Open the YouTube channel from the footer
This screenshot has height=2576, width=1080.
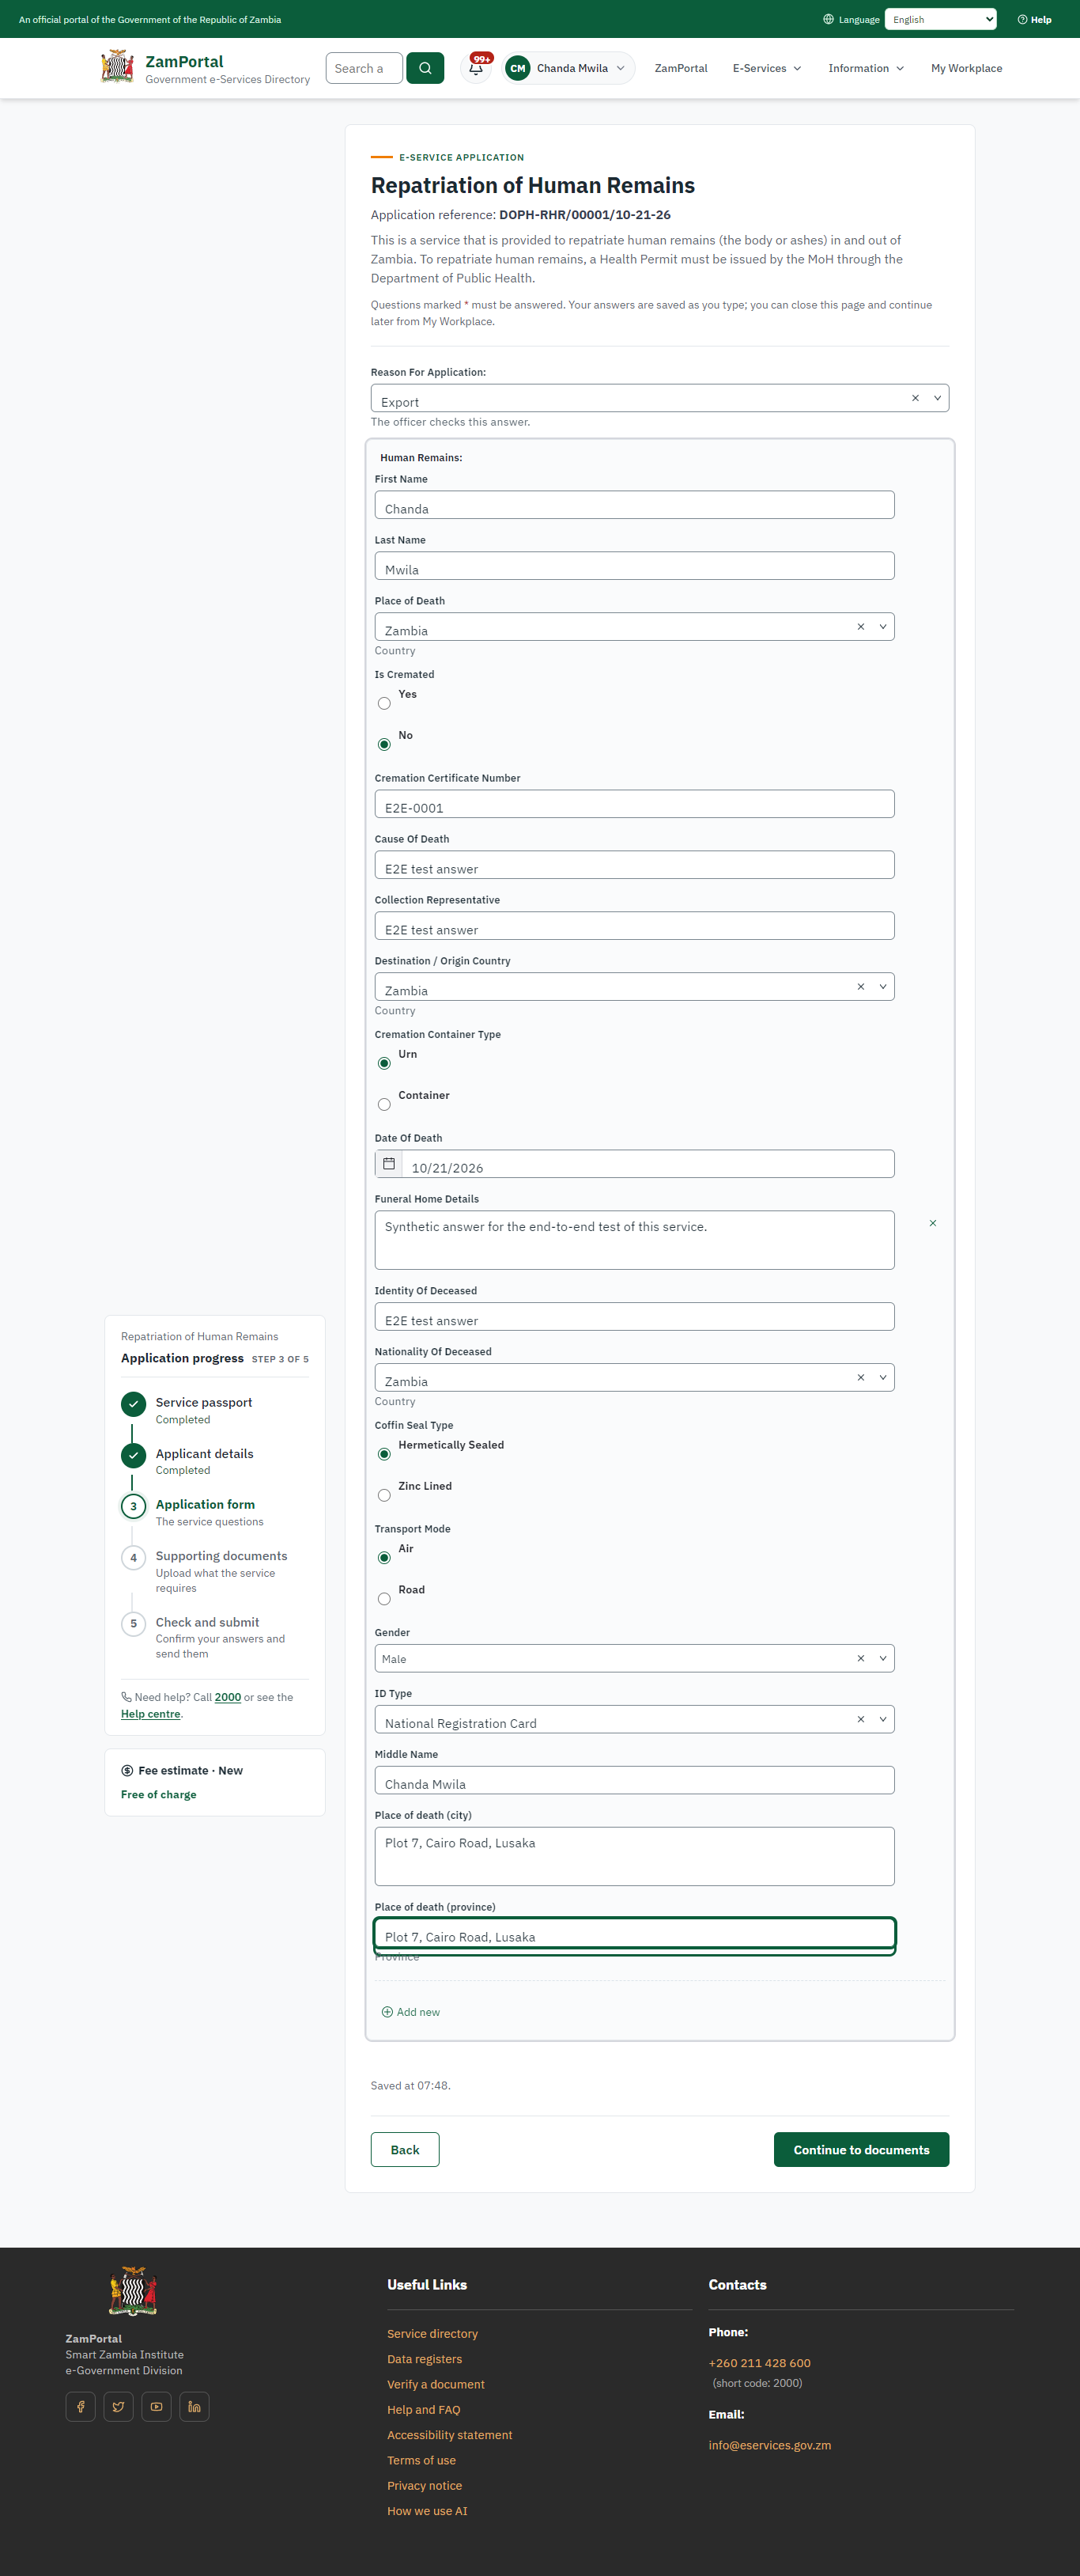pos(157,2407)
